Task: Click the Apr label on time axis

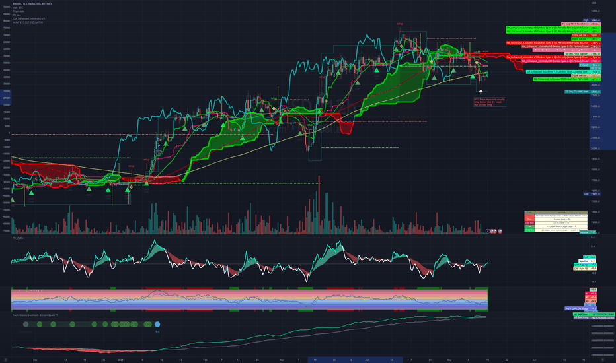Action: click(367, 360)
